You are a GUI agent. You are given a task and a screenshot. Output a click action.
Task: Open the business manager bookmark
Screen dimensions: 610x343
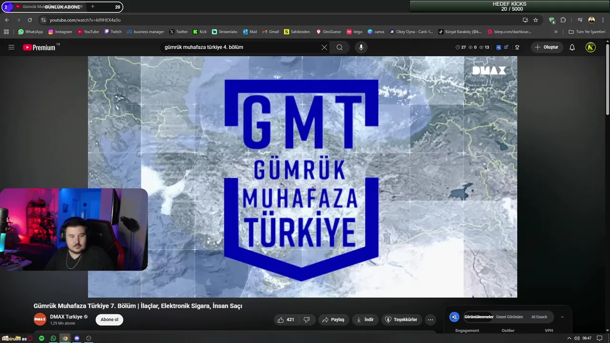145,32
